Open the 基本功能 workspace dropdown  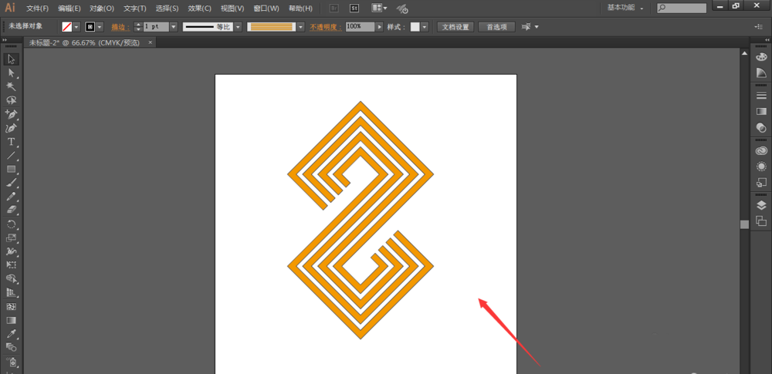(x=625, y=8)
